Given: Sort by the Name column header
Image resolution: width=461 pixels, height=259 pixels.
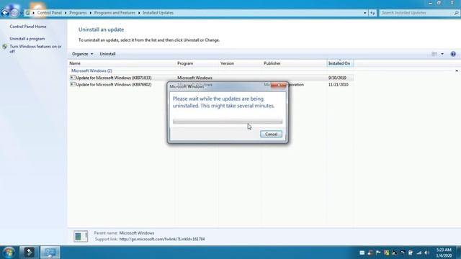Looking at the screenshot, I should 122,63.
